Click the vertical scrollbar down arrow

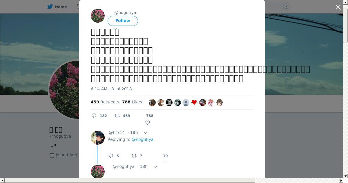tap(345, 176)
